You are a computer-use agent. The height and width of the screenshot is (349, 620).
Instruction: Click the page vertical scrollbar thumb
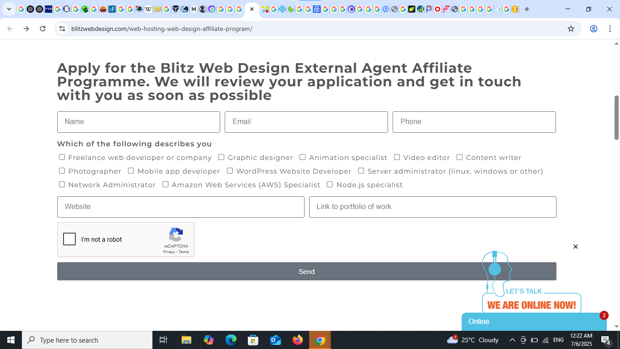pyautogui.click(x=616, y=118)
